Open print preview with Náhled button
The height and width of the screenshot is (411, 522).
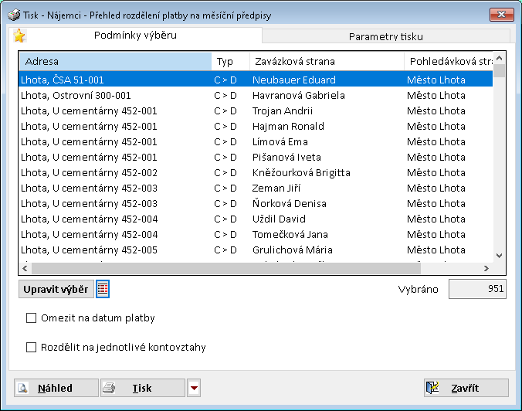pos(56,388)
